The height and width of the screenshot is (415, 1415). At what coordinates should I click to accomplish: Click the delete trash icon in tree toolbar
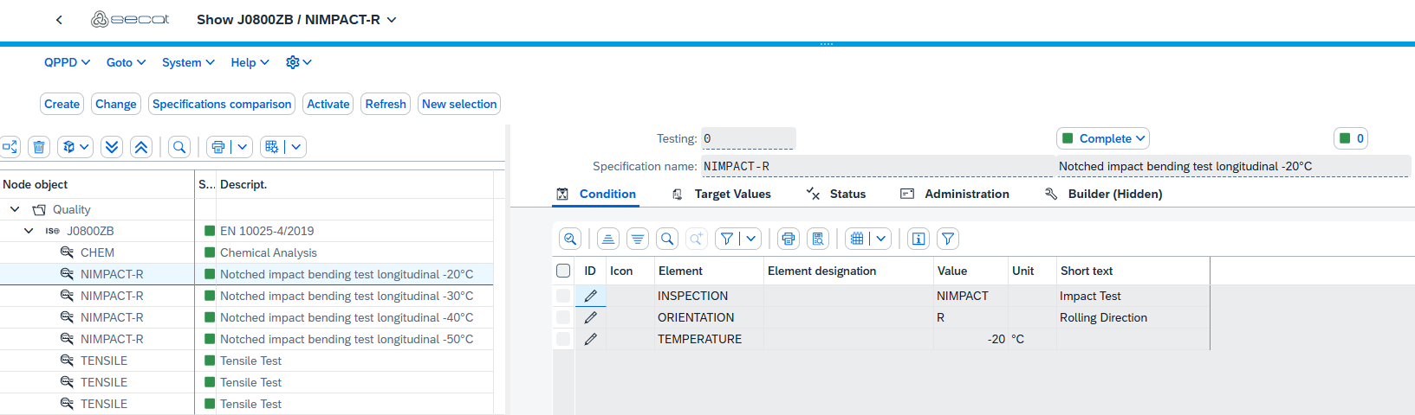coord(39,147)
